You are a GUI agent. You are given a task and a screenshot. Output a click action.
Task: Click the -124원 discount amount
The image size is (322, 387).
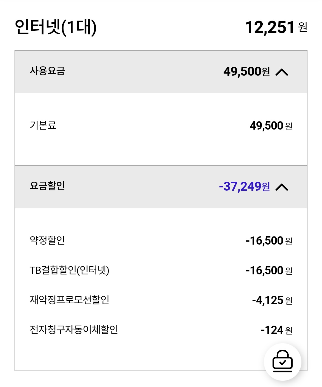[x=276, y=330]
